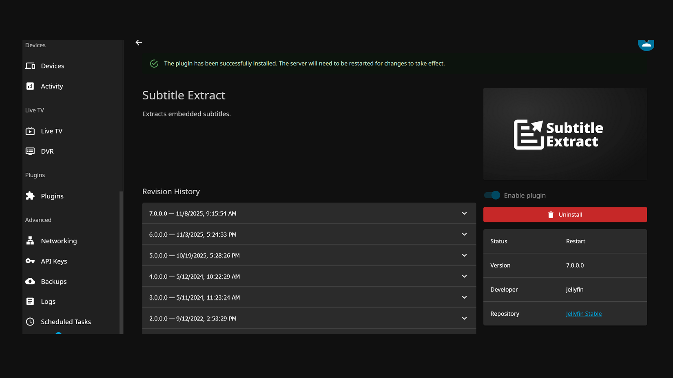Click the trash can icon on Uninstall
Image resolution: width=673 pixels, height=378 pixels.
(x=551, y=215)
